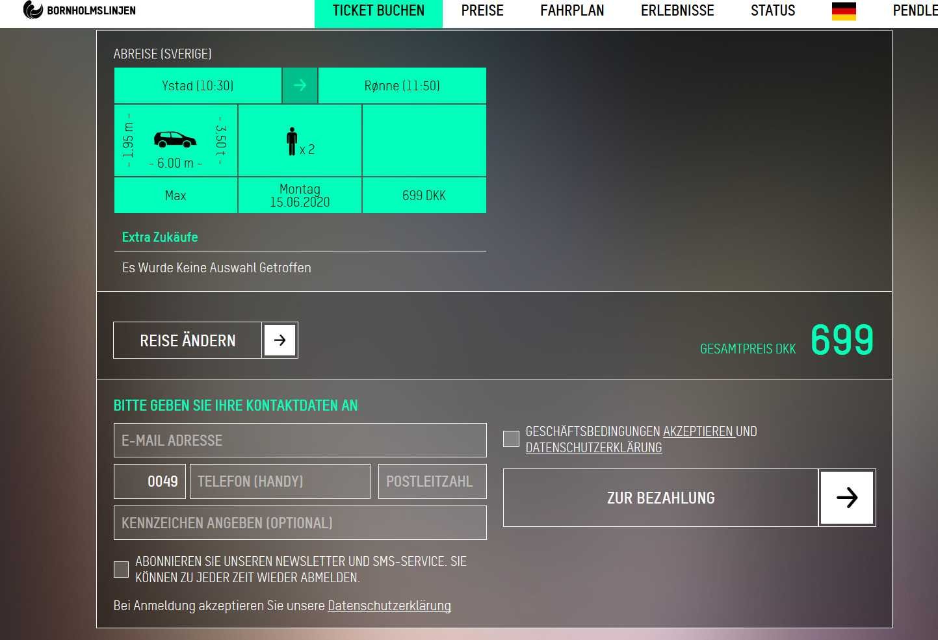Viewport: 938px width, 640px height.
Task: Click the car vehicle icon
Action: 175,139
